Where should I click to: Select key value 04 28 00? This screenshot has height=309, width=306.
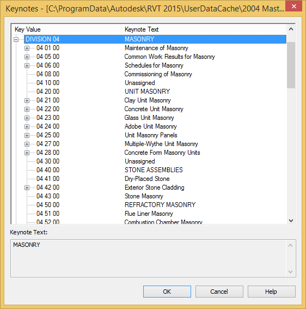tap(48, 153)
